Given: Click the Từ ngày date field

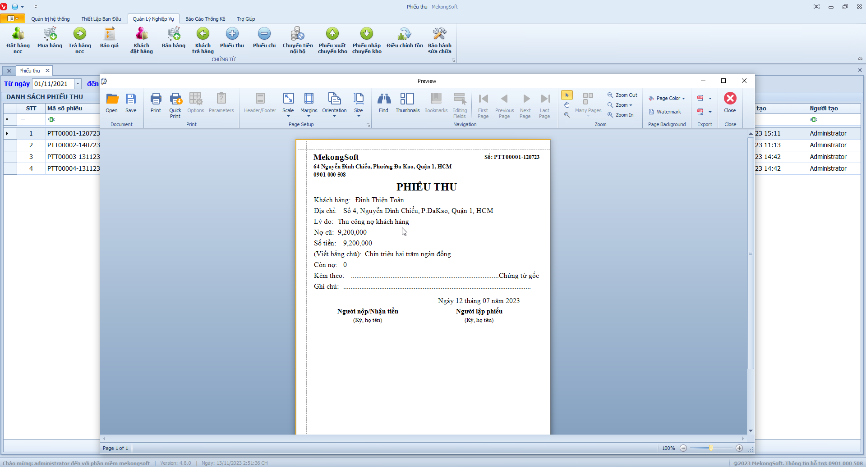Looking at the screenshot, I should (53, 84).
